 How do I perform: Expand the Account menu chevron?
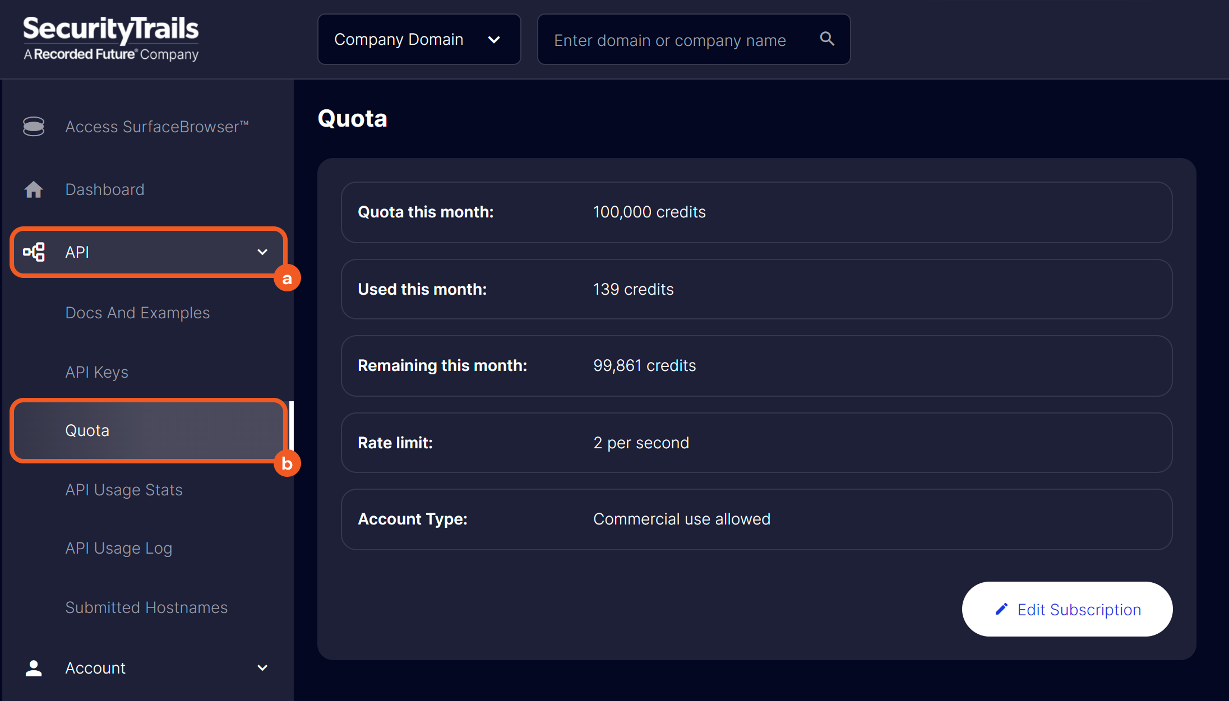coord(262,668)
